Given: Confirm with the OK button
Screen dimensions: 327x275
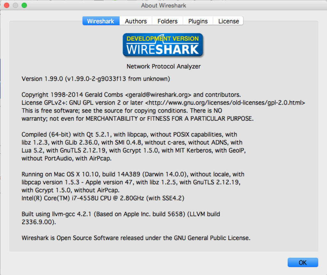Looking at the screenshot, I should pos(303,263).
